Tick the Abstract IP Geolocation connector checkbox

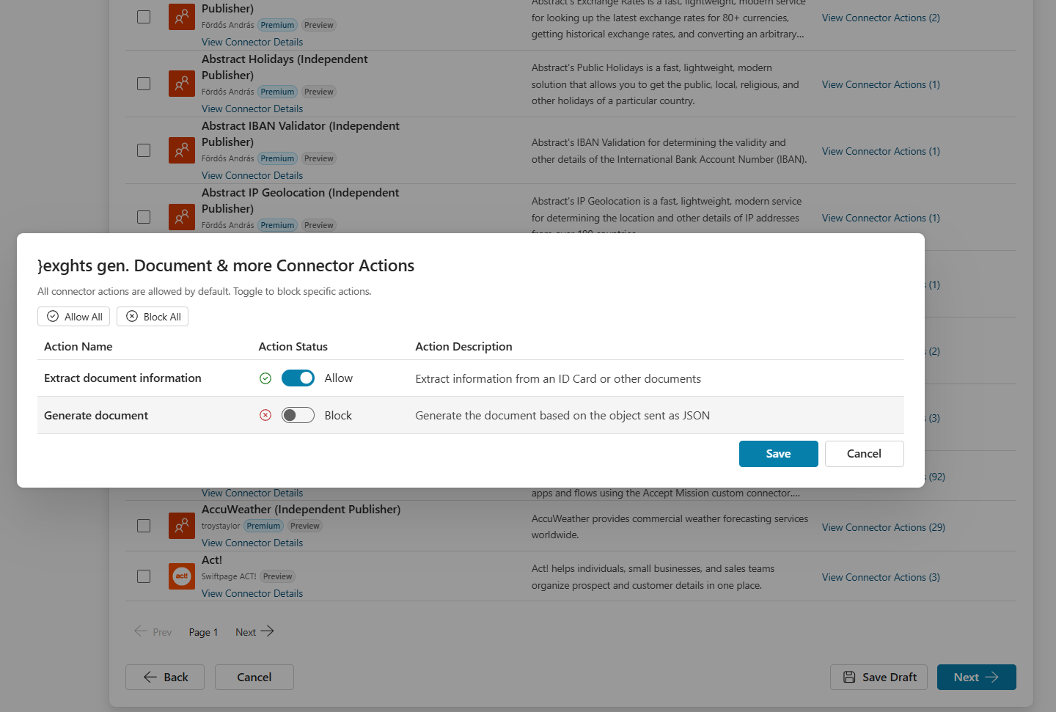point(144,217)
